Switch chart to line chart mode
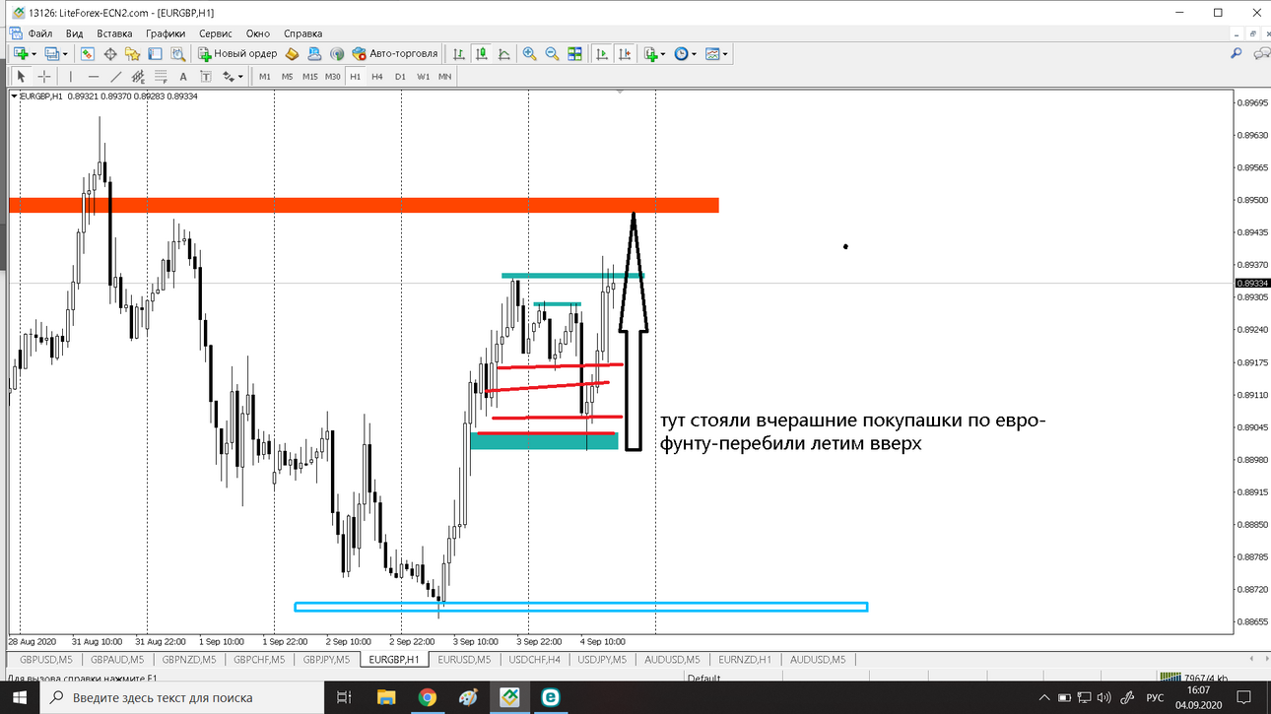 [504, 54]
